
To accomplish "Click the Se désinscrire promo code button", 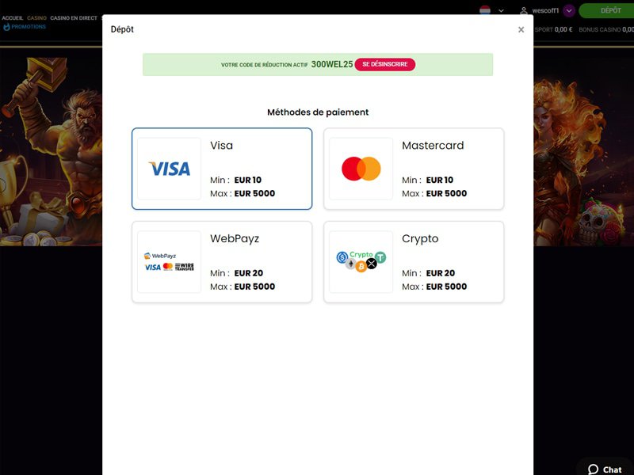I will (x=385, y=64).
